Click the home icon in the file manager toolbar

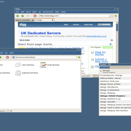[x=8, y=57]
